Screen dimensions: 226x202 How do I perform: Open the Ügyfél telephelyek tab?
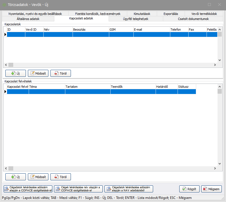(135, 19)
